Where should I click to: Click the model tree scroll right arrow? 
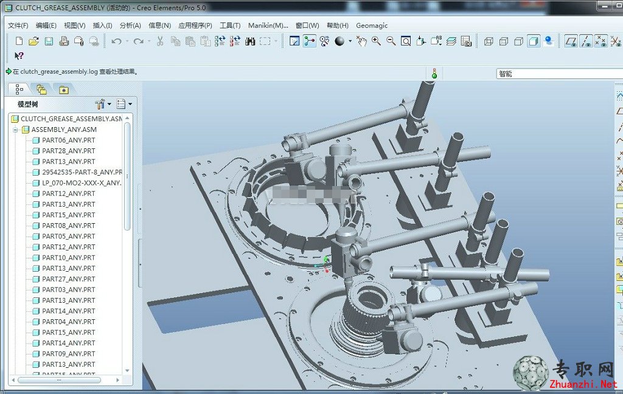(117, 380)
